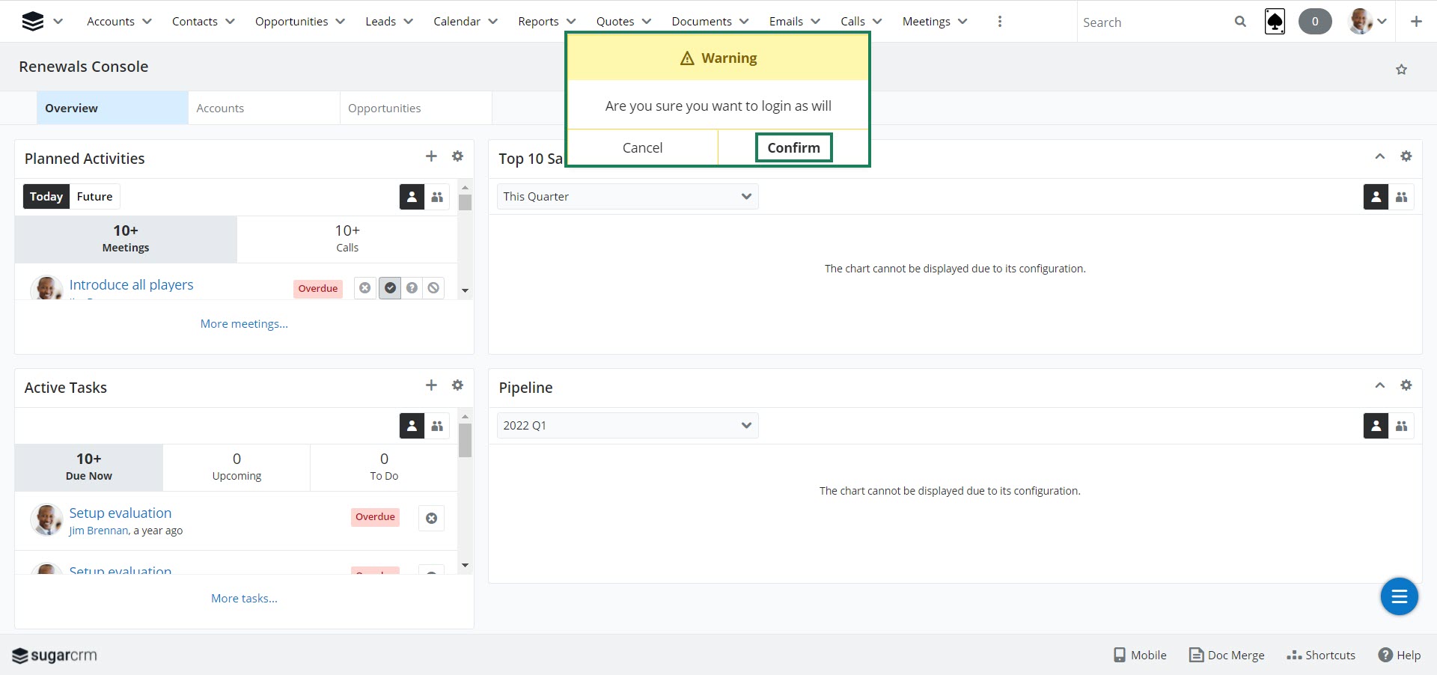Open Shortcuts in the footer
This screenshot has width=1437, height=675.
pyautogui.click(x=1321, y=655)
